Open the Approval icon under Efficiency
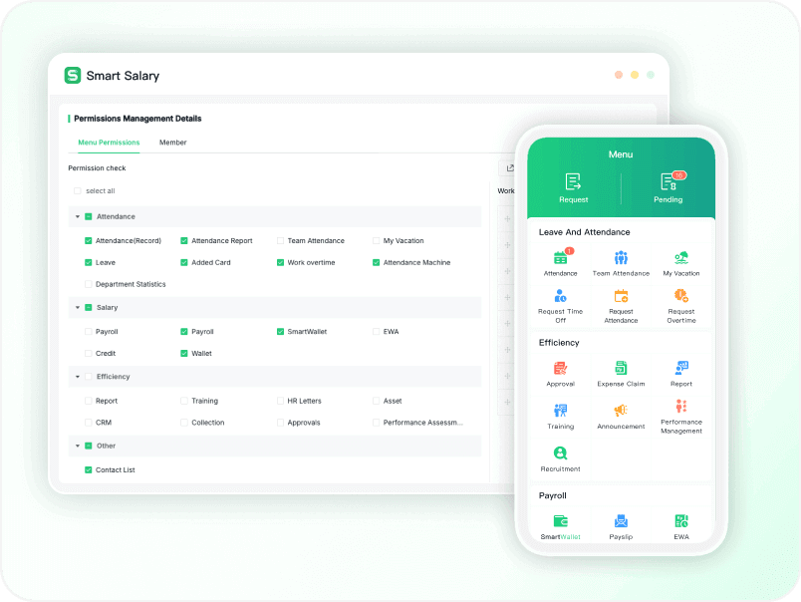This screenshot has height=602, width=801. (x=560, y=368)
